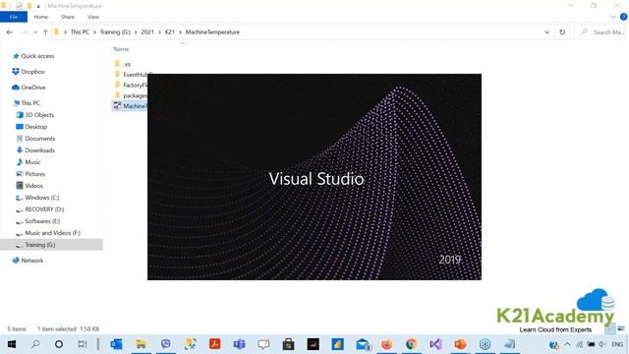
Task: Open the Share ribbon tab
Action: click(68, 17)
